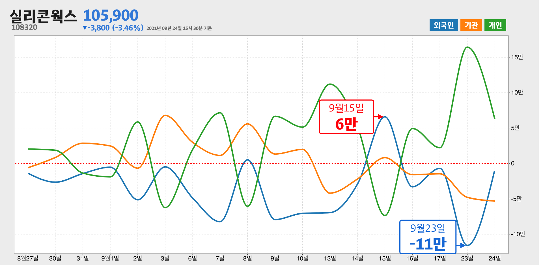Click the 외국인 line trough at 7일

(220, 222)
